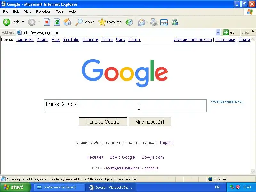Click the Windows flag logo throbber
Screen dimensions: 256x192
click(x=250, y=12)
